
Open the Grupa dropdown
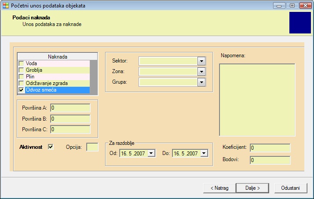[201, 82]
